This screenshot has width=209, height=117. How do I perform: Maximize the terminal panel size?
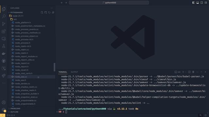pos(201,72)
